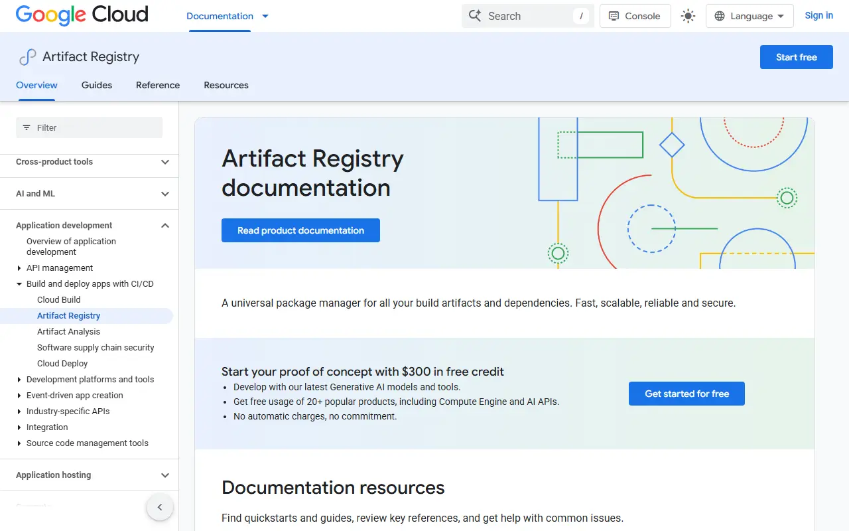This screenshot has width=849, height=531.
Task: Expand Event-driven app creation
Action: tap(19, 396)
